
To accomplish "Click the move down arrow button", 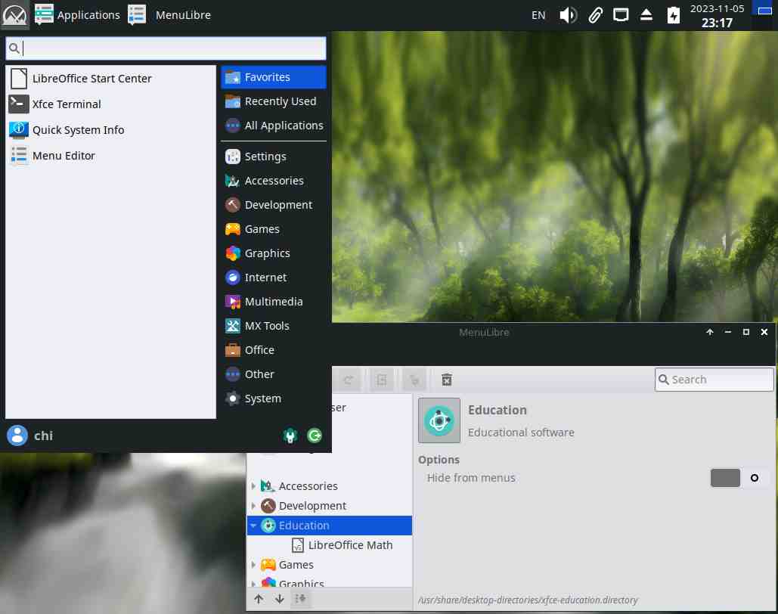I will coord(279,599).
